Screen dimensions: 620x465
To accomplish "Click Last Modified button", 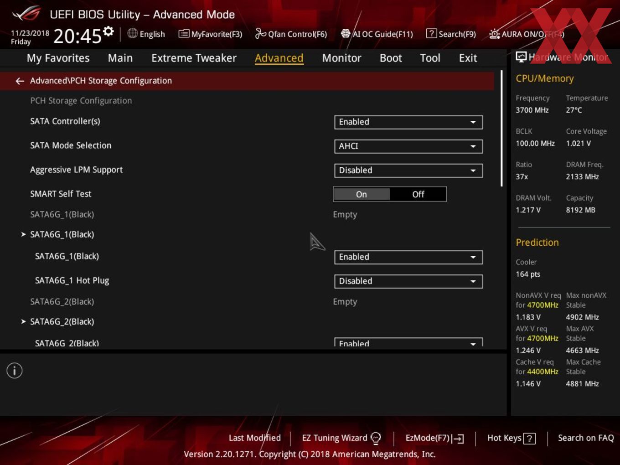I will 254,438.
